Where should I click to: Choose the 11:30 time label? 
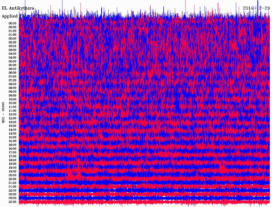(12, 111)
